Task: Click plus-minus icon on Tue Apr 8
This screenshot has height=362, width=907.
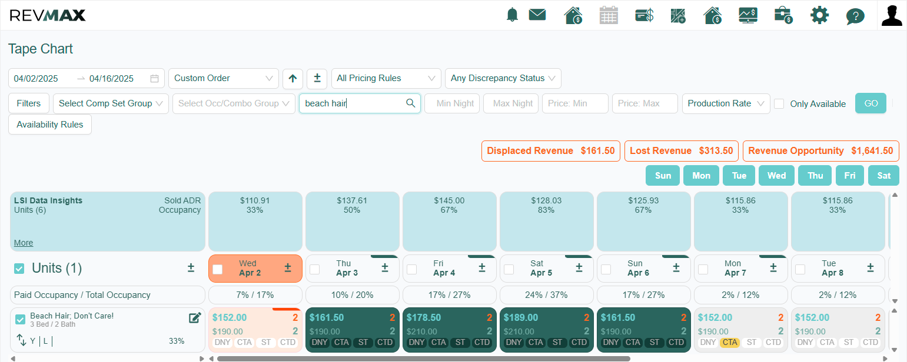Action: [x=871, y=268]
